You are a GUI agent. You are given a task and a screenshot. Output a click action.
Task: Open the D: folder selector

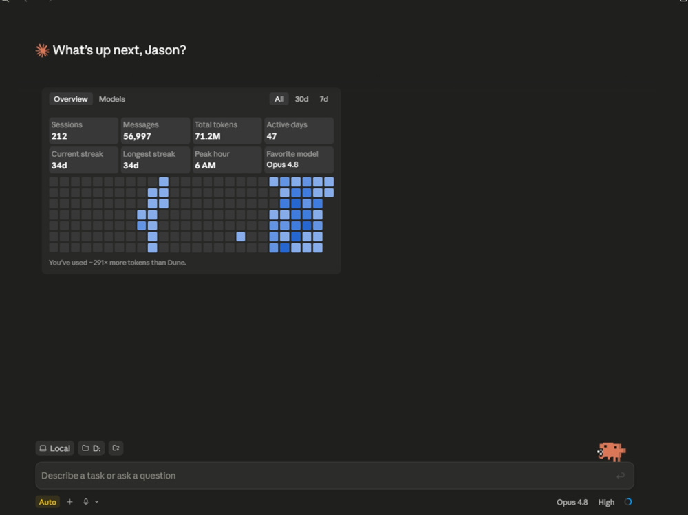[92, 448]
